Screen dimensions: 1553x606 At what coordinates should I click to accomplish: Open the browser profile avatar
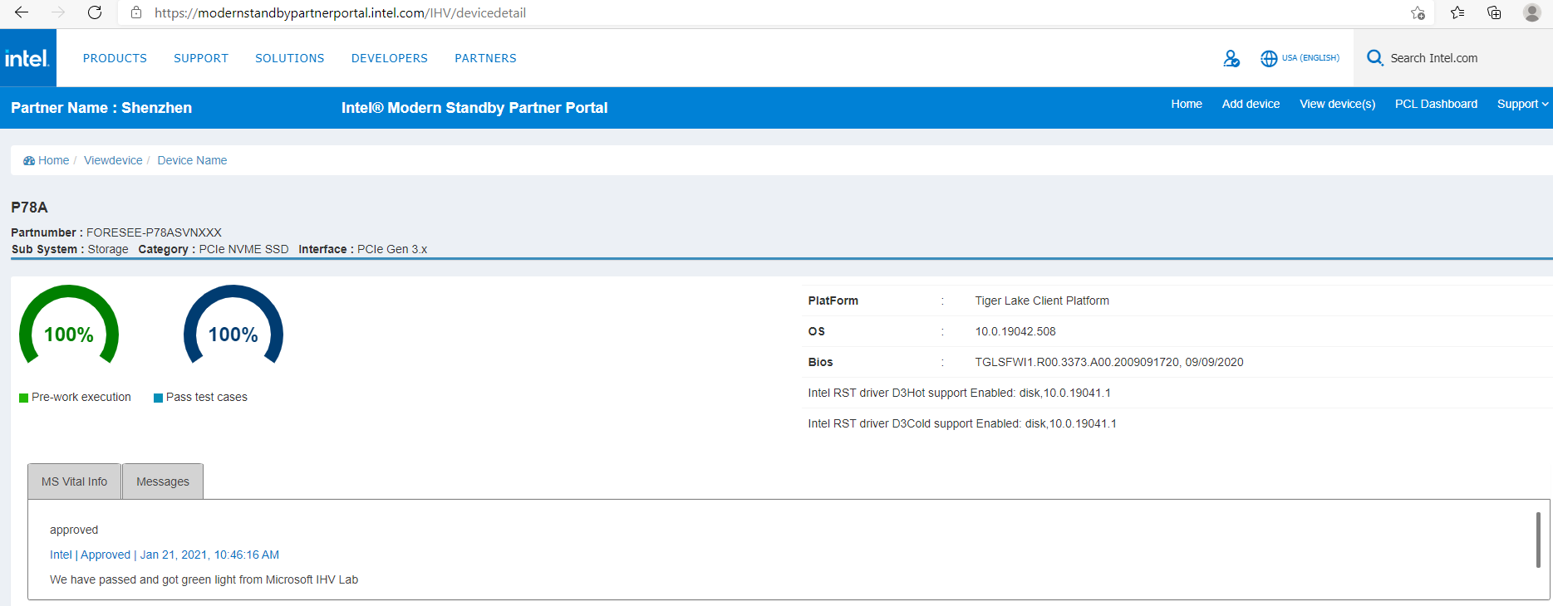[x=1532, y=12]
